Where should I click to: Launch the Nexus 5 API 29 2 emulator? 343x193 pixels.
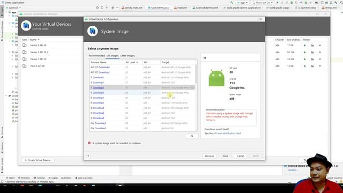(305, 53)
